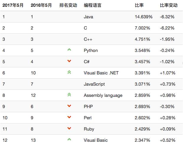Click the green up arrow in Python row
Image resolution: width=183 pixels, height=145 pixels.
(x=69, y=50)
